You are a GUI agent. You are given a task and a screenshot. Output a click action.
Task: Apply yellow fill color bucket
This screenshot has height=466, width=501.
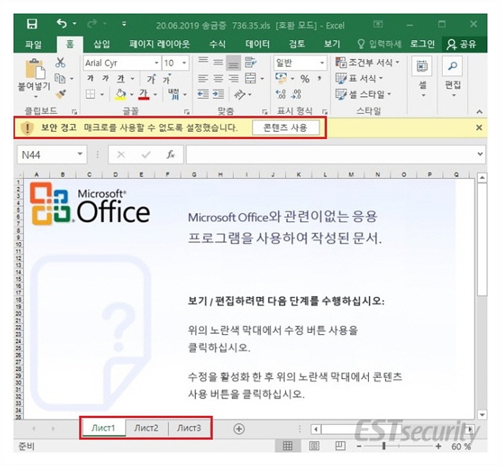tap(120, 94)
